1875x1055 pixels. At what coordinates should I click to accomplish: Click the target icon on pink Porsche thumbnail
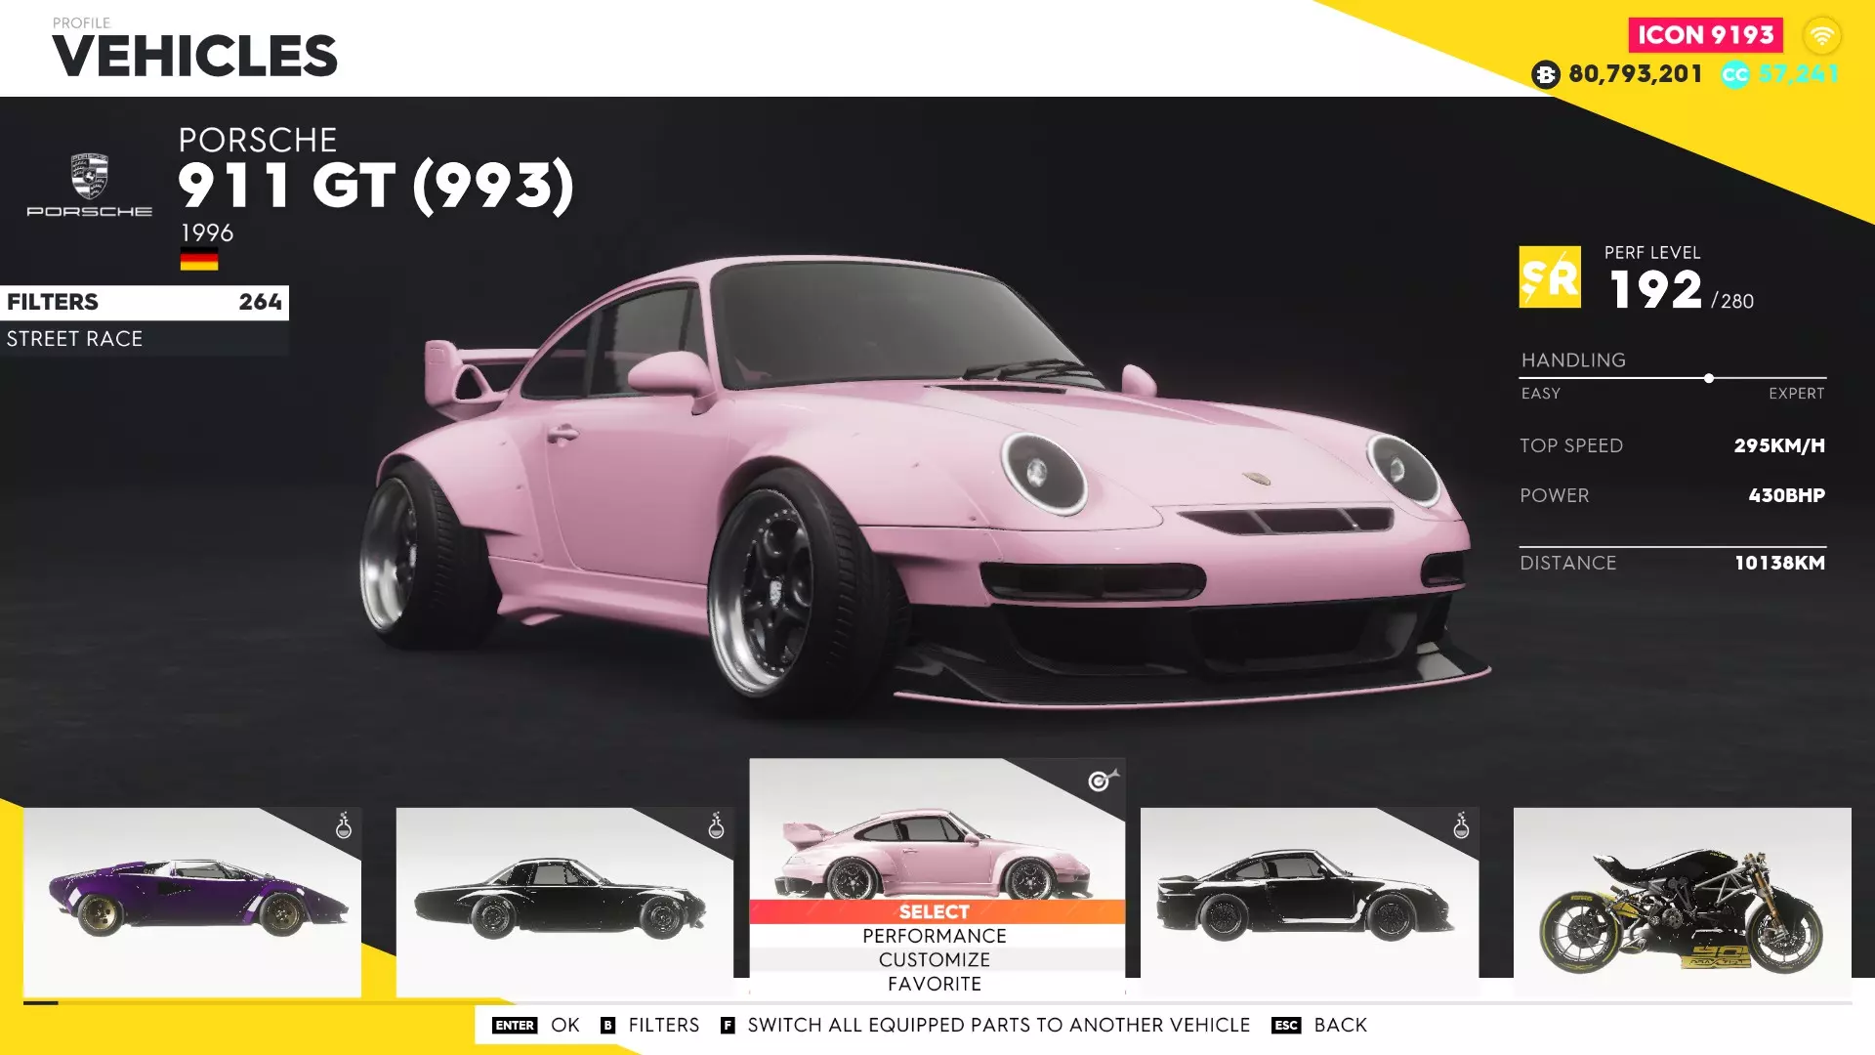(x=1102, y=780)
